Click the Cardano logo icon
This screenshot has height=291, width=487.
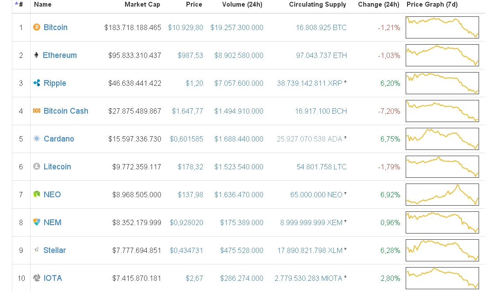[37, 138]
